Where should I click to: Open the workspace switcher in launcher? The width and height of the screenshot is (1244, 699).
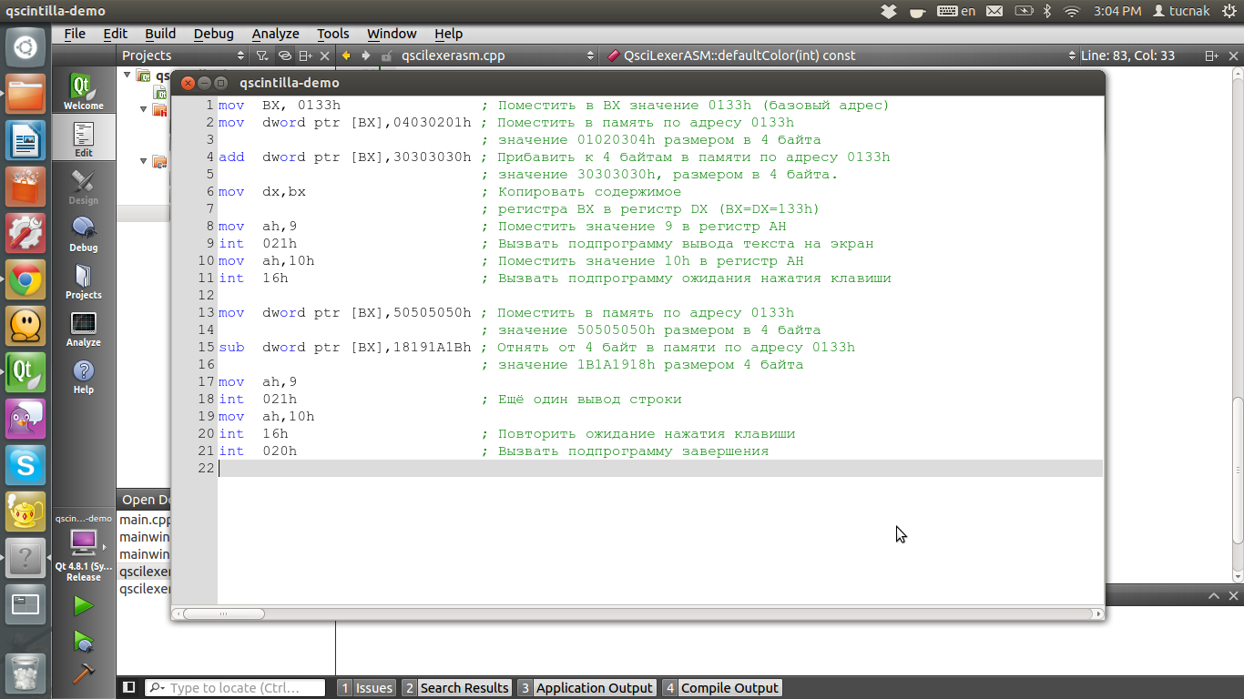pos(25,604)
